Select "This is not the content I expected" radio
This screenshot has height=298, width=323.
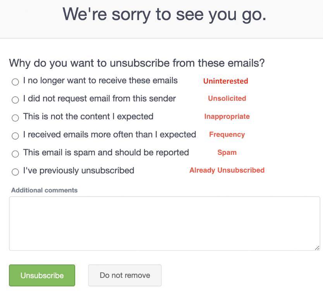(15, 118)
